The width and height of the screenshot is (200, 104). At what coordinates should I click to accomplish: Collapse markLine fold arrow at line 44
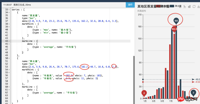pos(9,41)
